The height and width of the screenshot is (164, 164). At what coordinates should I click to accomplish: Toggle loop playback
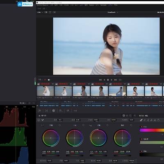pos(120,80)
